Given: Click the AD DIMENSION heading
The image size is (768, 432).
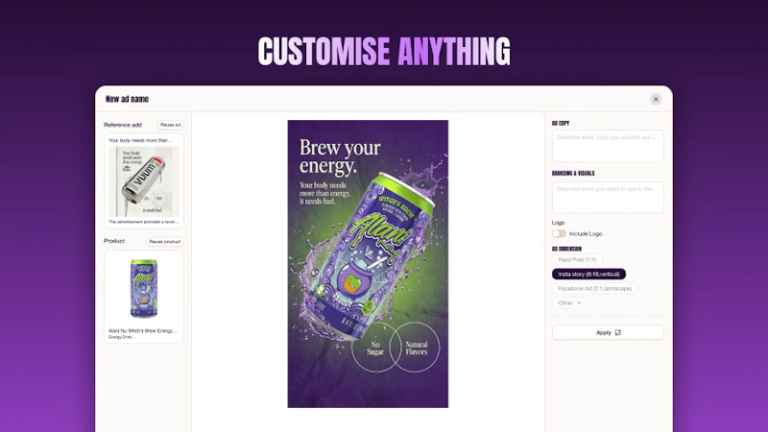Looking at the screenshot, I should pos(566,249).
